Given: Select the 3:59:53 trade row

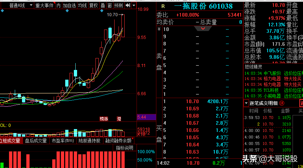Looking at the screenshot, I should point(268,118).
